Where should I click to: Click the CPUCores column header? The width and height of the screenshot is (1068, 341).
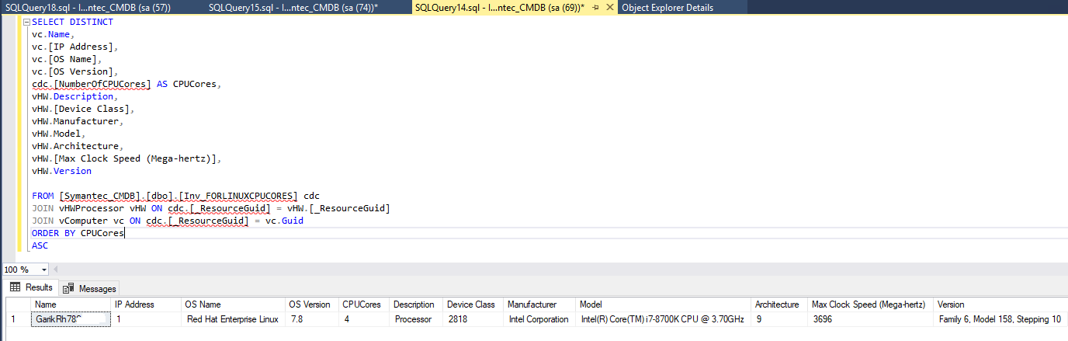point(364,304)
